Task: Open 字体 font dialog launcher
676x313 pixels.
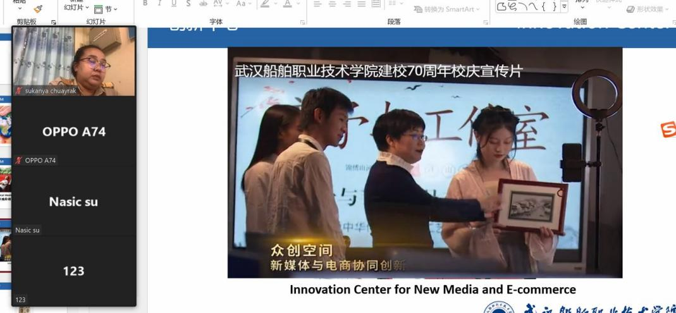Action: 303,22
